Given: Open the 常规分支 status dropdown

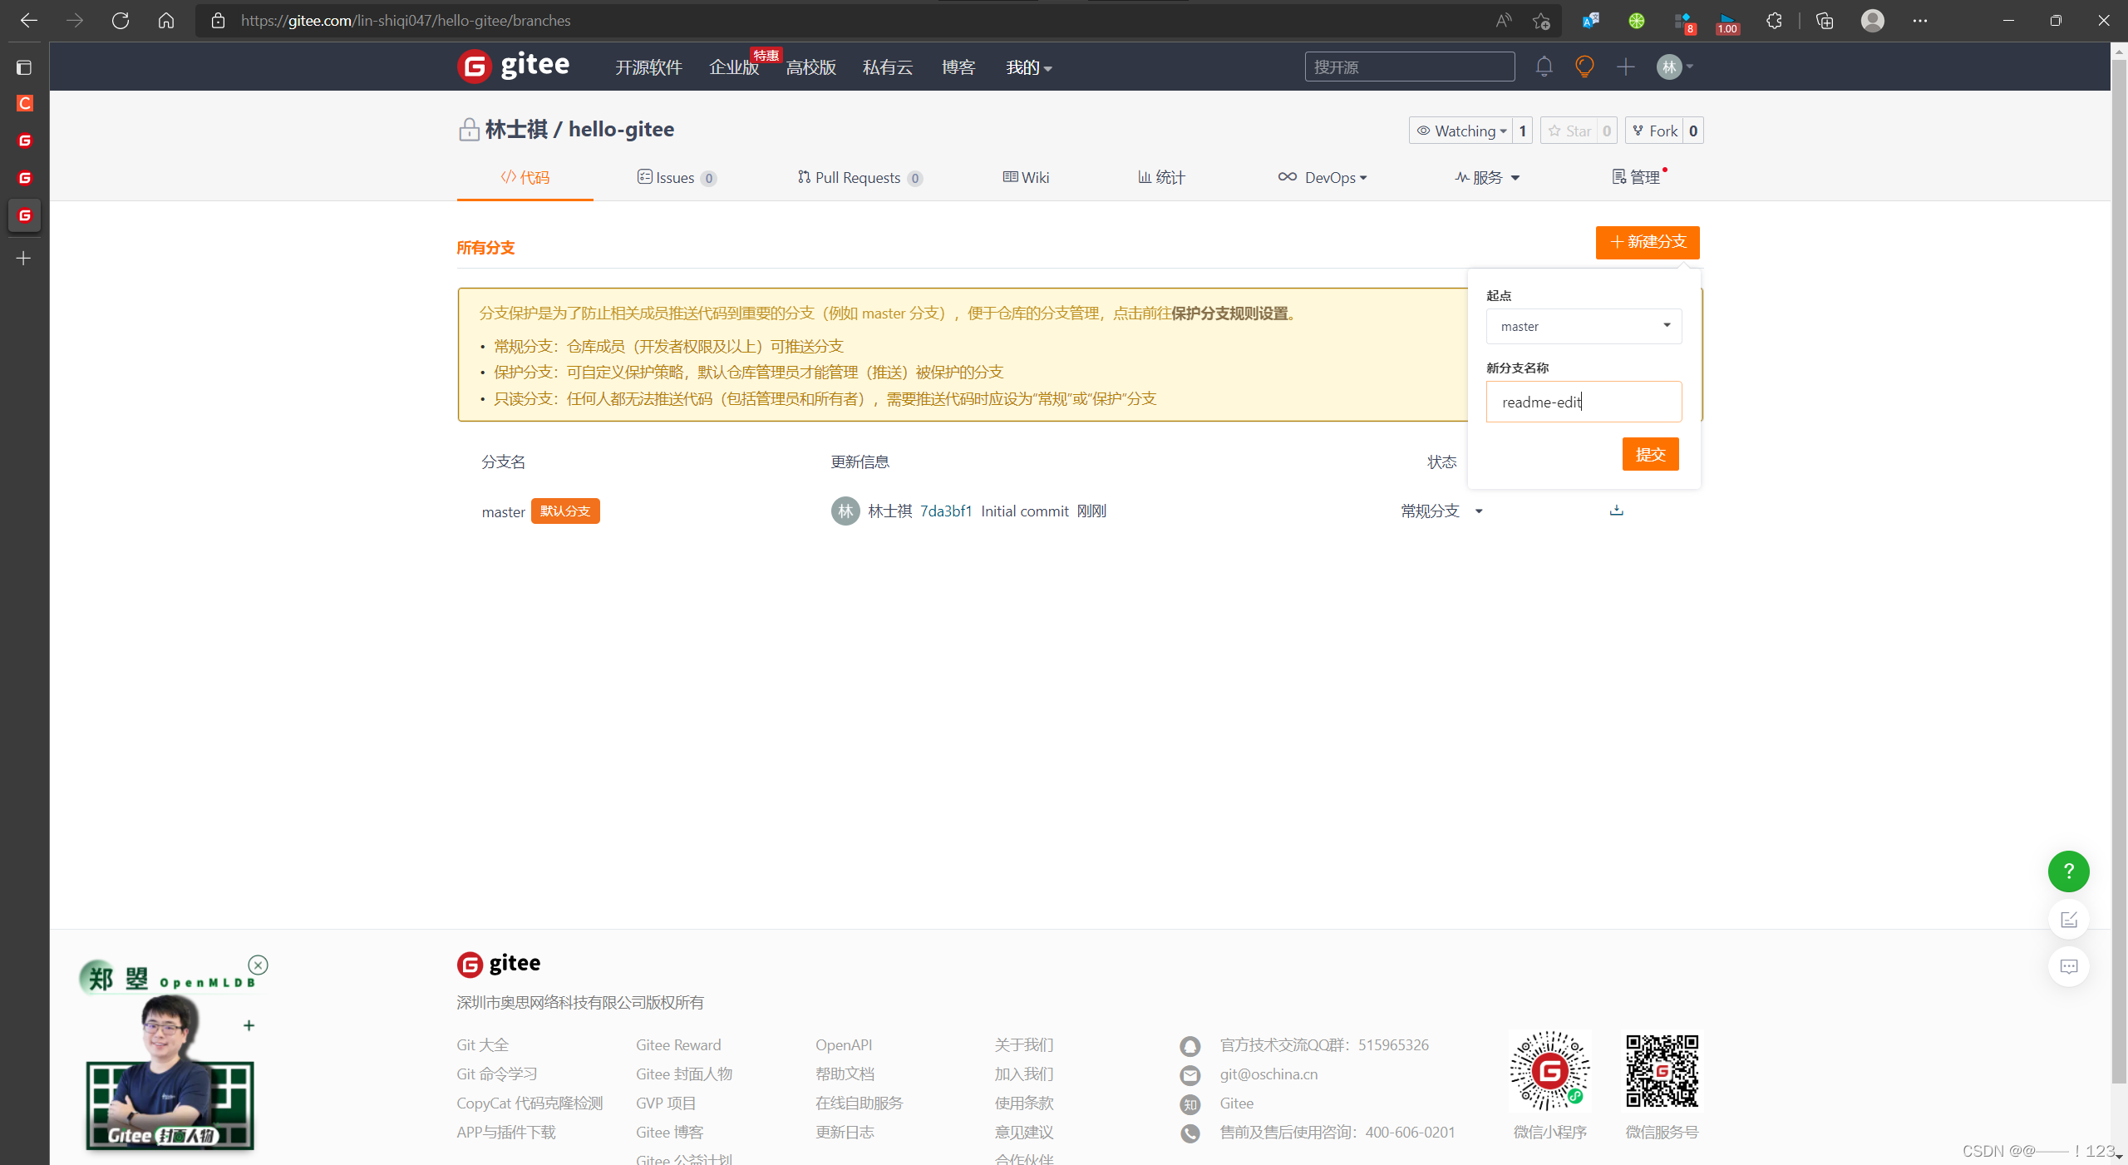Looking at the screenshot, I should tap(1441, 511).
